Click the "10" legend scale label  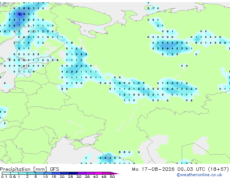[x=45, y=177]
